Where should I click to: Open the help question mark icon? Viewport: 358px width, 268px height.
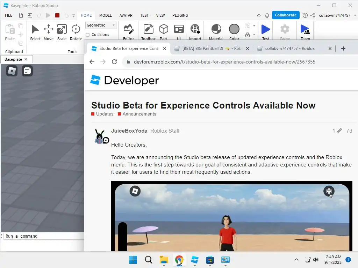click(x=305, y=15)
